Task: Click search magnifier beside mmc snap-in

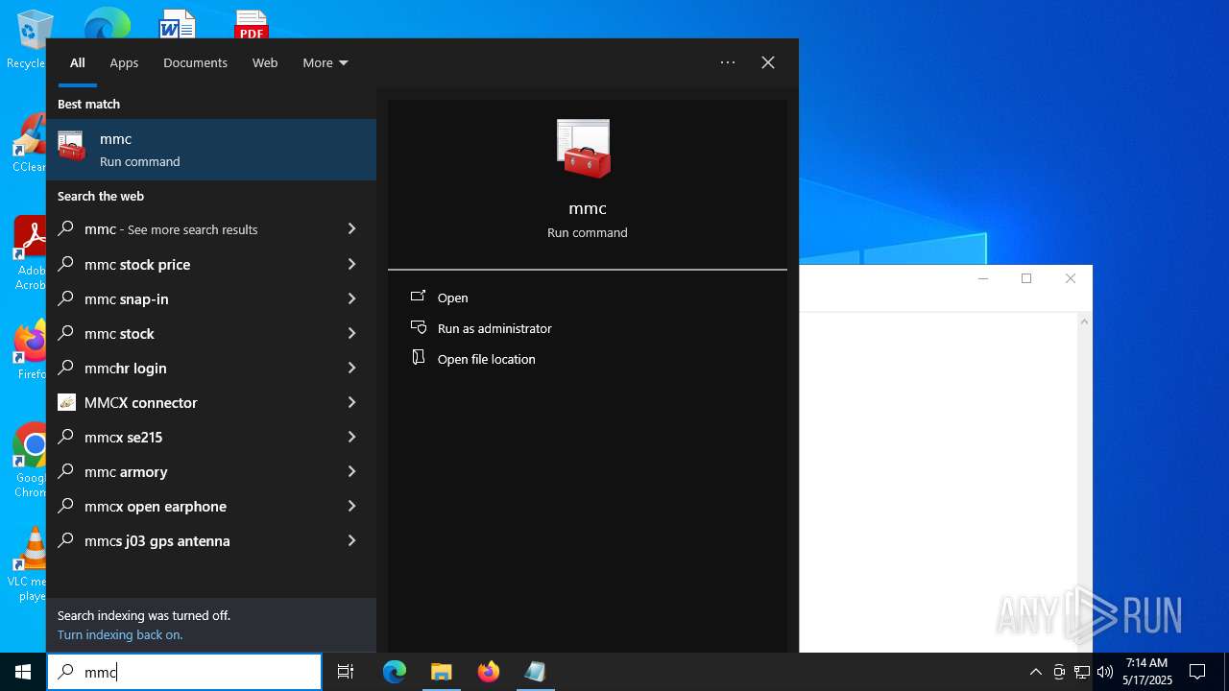Action: [x=66, y=298]
